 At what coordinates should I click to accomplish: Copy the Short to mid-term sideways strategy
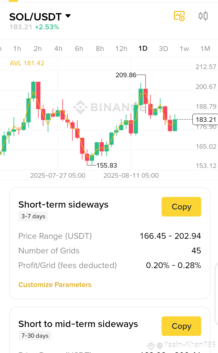tap(181, 326)
